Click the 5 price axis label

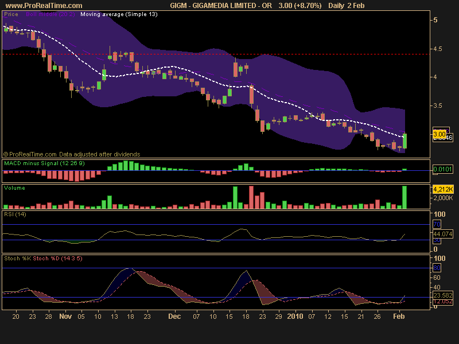coord(435,20)
